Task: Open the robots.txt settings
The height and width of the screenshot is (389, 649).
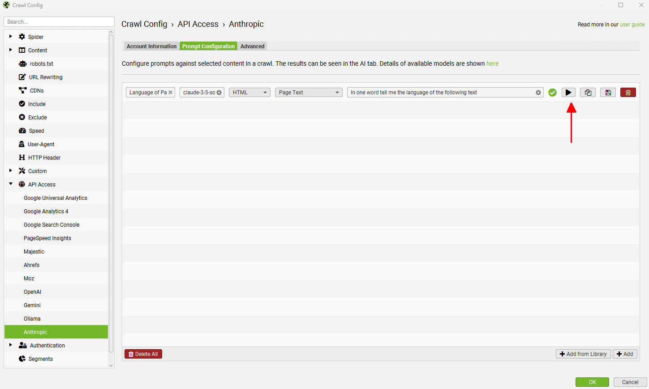Action: (41, 64)
